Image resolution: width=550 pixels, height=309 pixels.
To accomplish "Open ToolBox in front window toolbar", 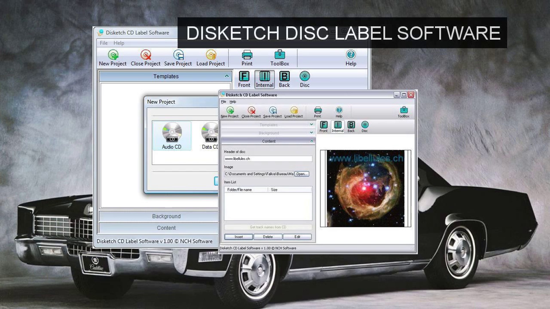I will coord(403,110).
